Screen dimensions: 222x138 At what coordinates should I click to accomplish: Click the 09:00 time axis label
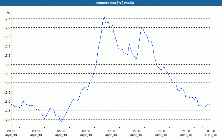tap(86, 131)
